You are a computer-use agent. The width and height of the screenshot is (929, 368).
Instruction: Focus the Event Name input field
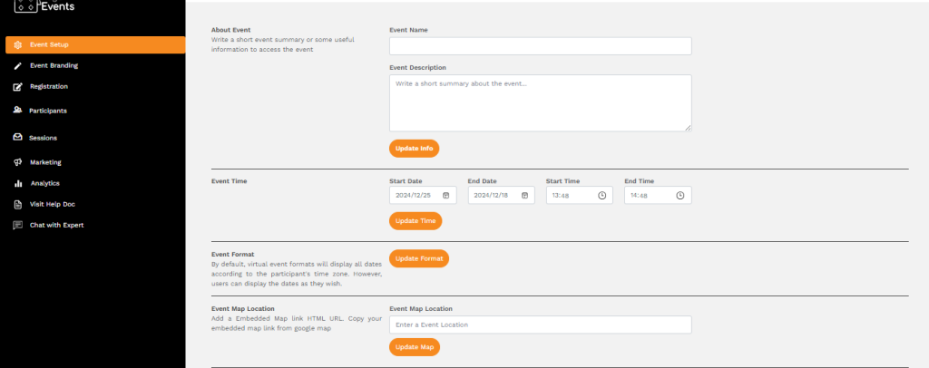point(540,46)
